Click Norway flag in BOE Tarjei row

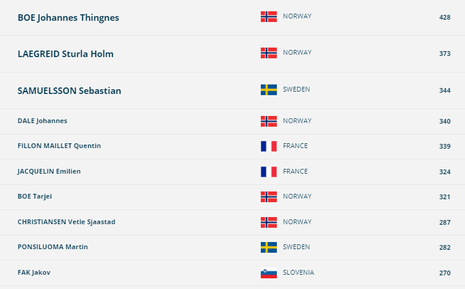pyautogui.click(x=269, y=197)
